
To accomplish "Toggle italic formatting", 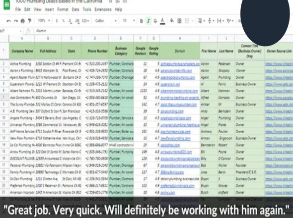I will (148, 21).
